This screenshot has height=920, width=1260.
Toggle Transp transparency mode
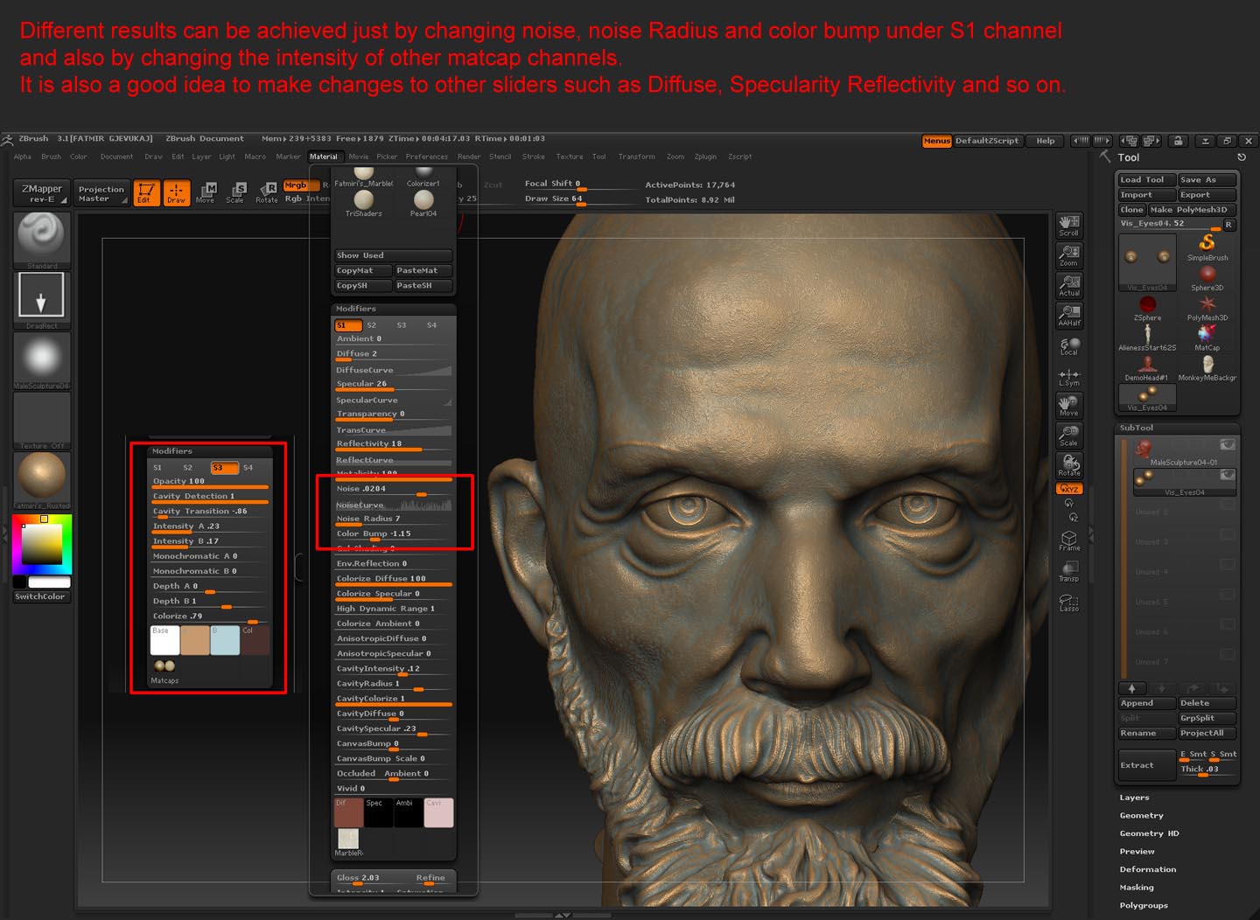point(1069,571)
